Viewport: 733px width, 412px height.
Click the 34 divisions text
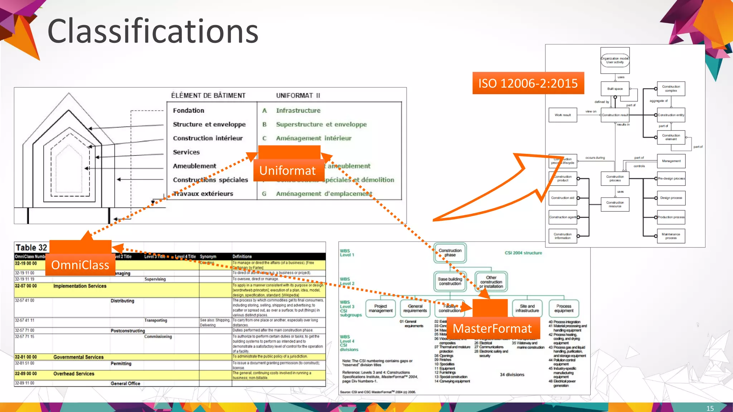tap(512, 375)
